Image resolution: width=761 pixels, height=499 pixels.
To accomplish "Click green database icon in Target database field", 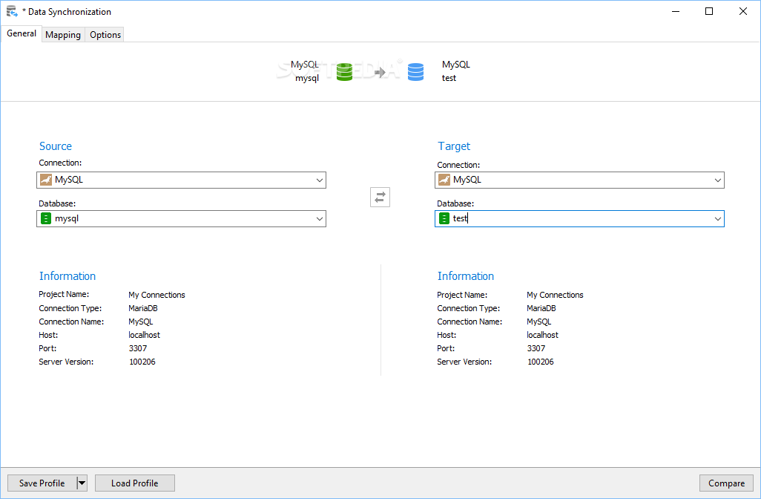I will coord(444,218).
